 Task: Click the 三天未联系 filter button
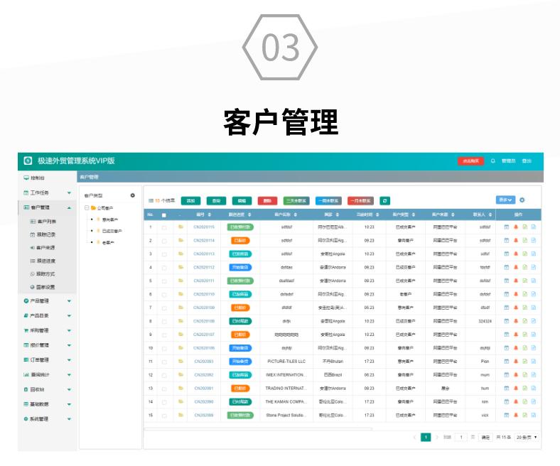pyautogui.click(x=296, y=201)
